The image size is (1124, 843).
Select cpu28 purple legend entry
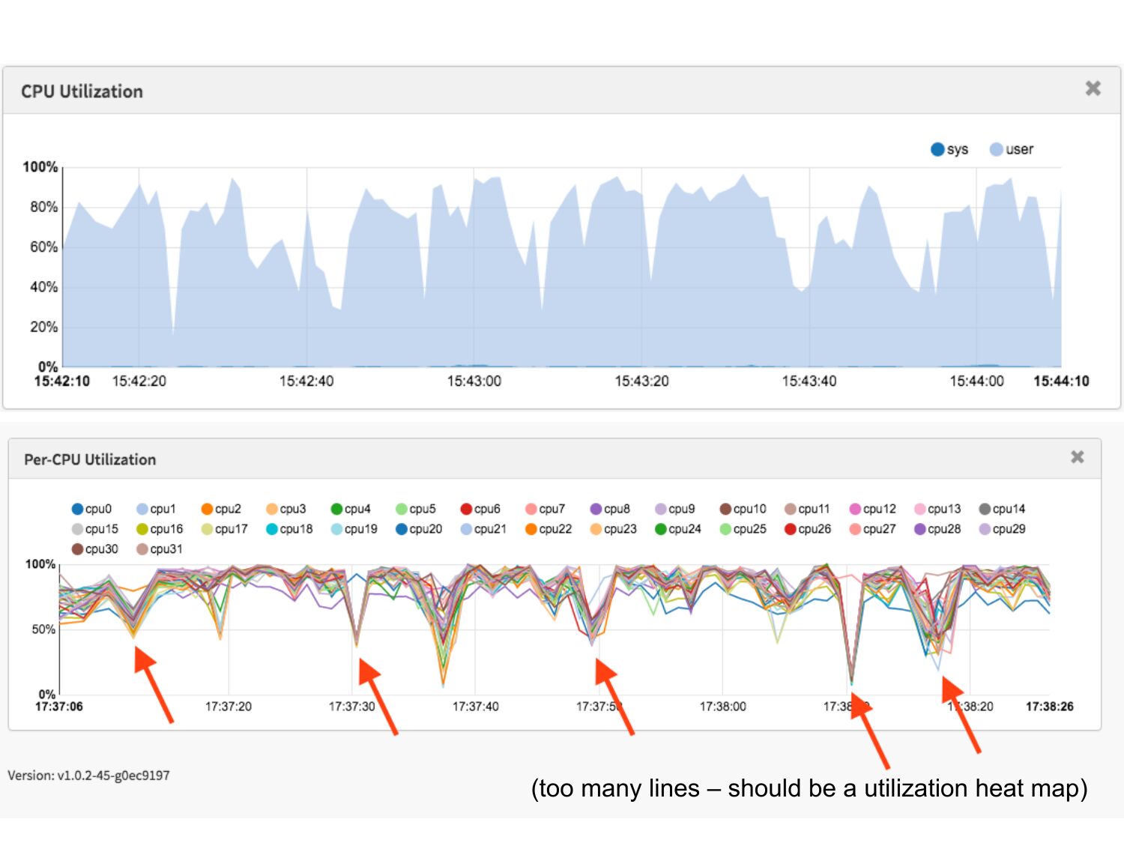point(937,529)
